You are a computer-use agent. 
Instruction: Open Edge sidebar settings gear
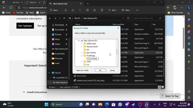click(x=189, y=97)
